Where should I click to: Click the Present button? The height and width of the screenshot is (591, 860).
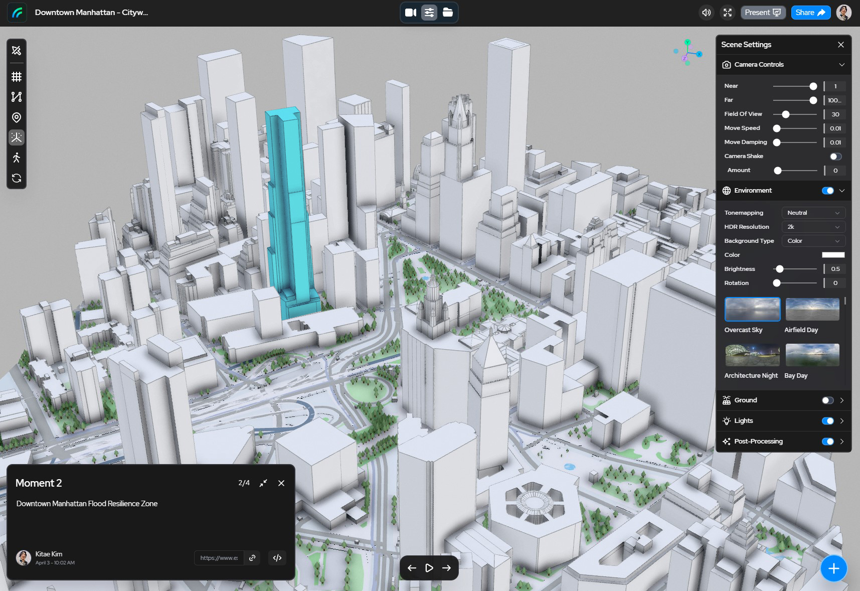(x=763, y=13)
